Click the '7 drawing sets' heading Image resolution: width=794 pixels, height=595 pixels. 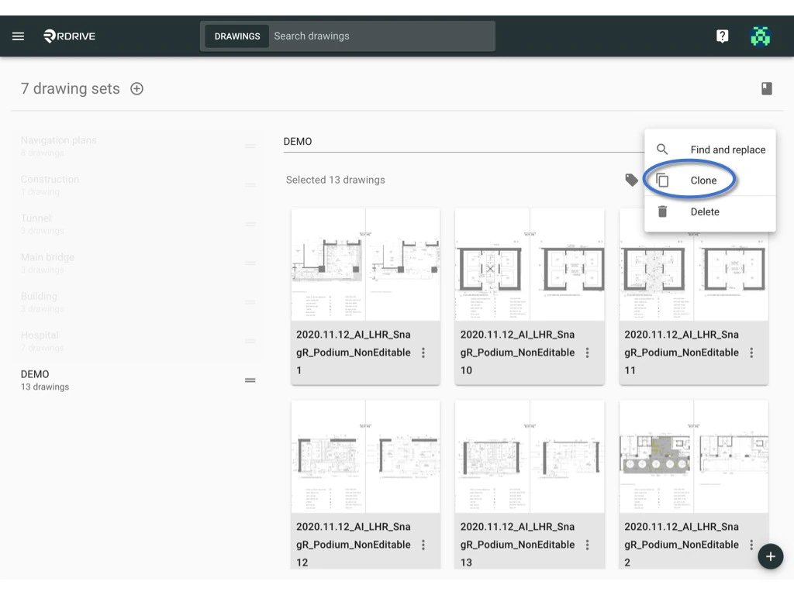tap(71, 88)
